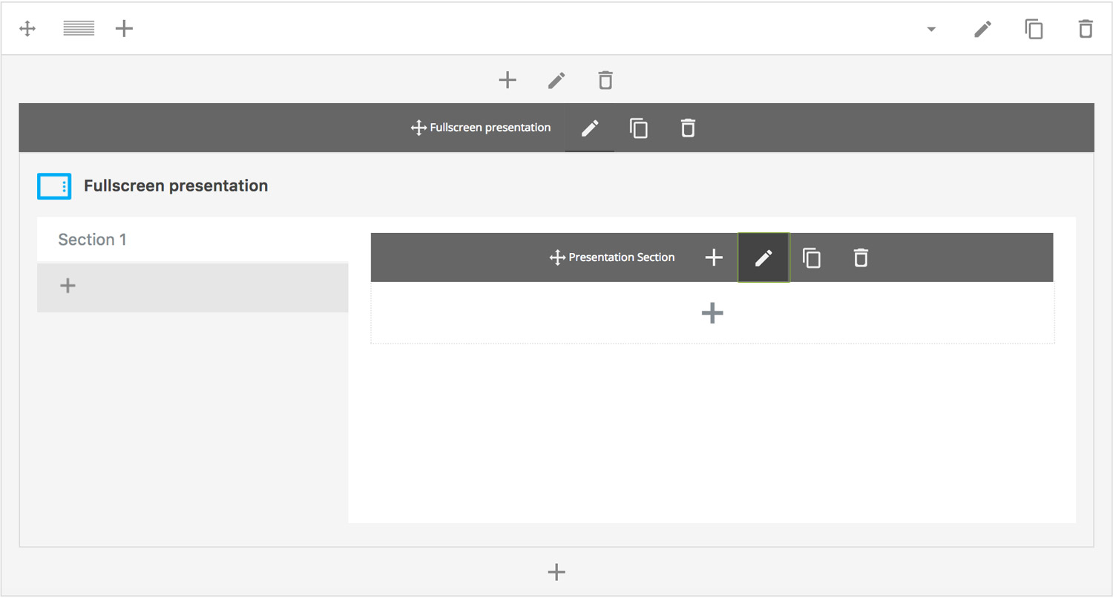Delete the column using the light-gray trash
The image size is (1113, 598).
[605, 80]
